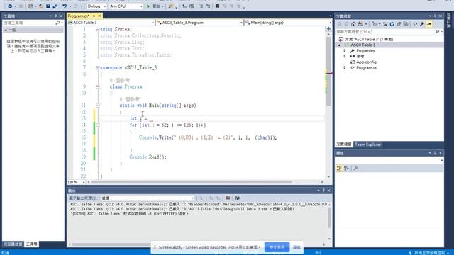Collapse the namespace ASCII_Table_3 code block
This screenshot has height=255, width=454.
coord(98,68)
